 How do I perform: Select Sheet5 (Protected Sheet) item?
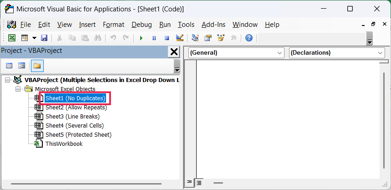point(79,134)
